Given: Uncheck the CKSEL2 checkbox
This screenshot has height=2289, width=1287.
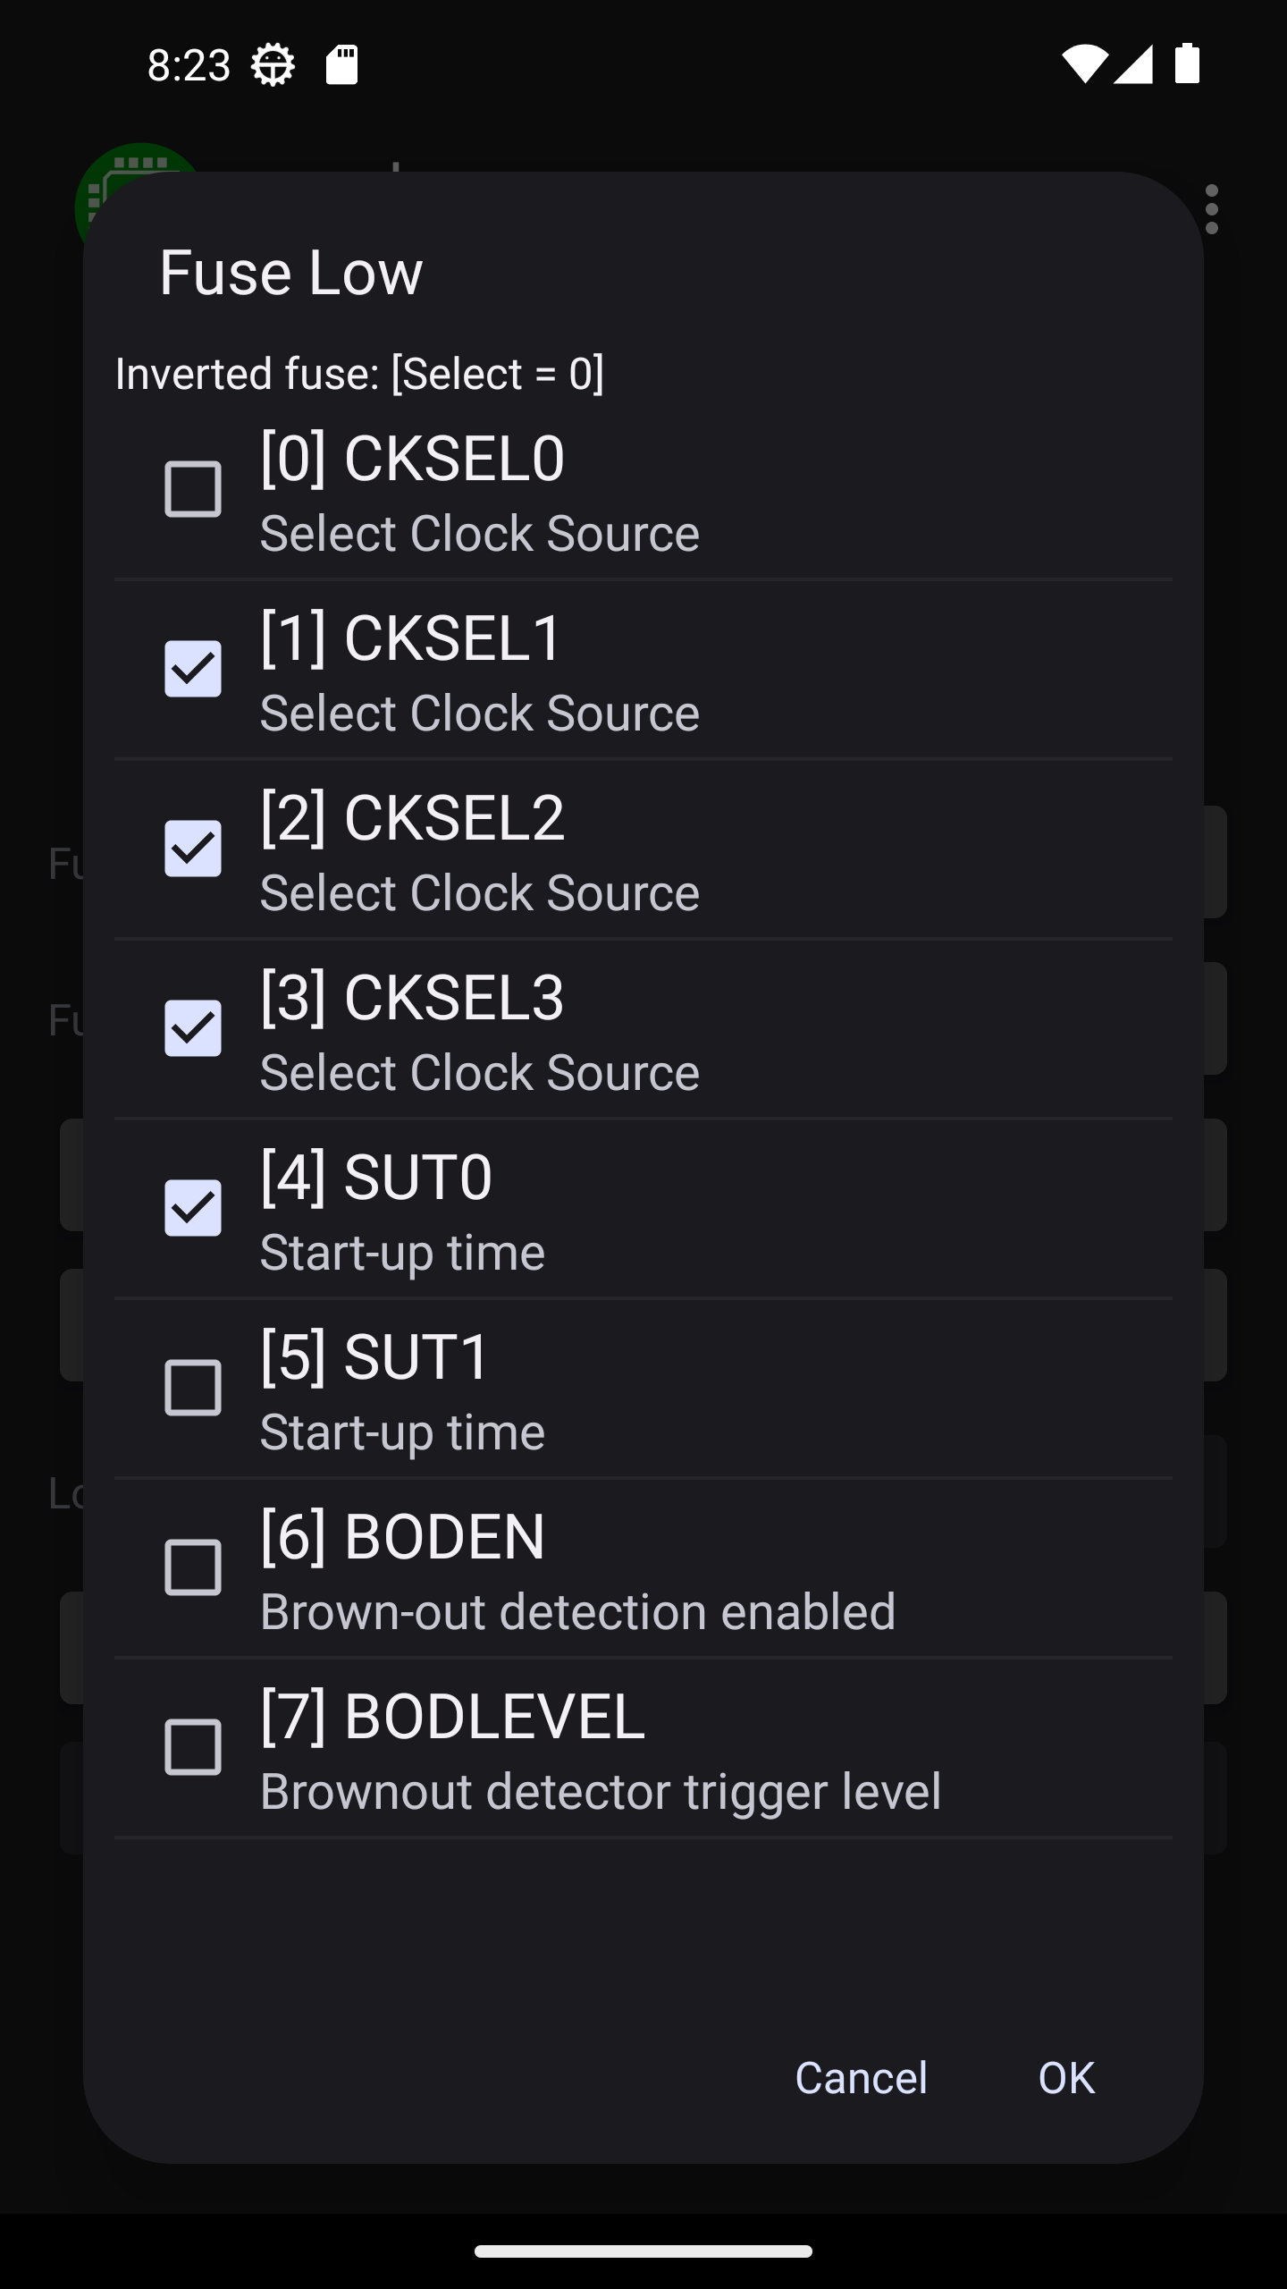Looking at the screenshot, I should click(193, 849).
